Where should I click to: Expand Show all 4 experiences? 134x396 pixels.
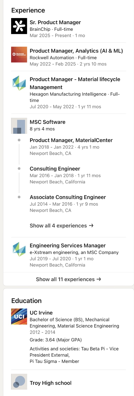click(62, 226)
